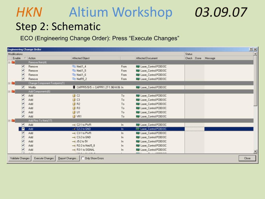Click the Remove Nets folder icon
The image size is (265, 199).
tap(13, 62)
